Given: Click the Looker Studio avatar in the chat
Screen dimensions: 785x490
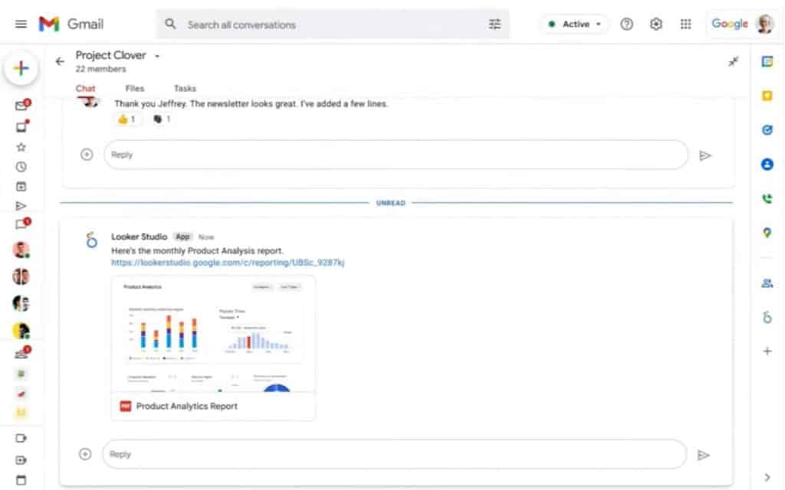Looking at the screenshot, I should pyautogui.click(x=92, y=240).
